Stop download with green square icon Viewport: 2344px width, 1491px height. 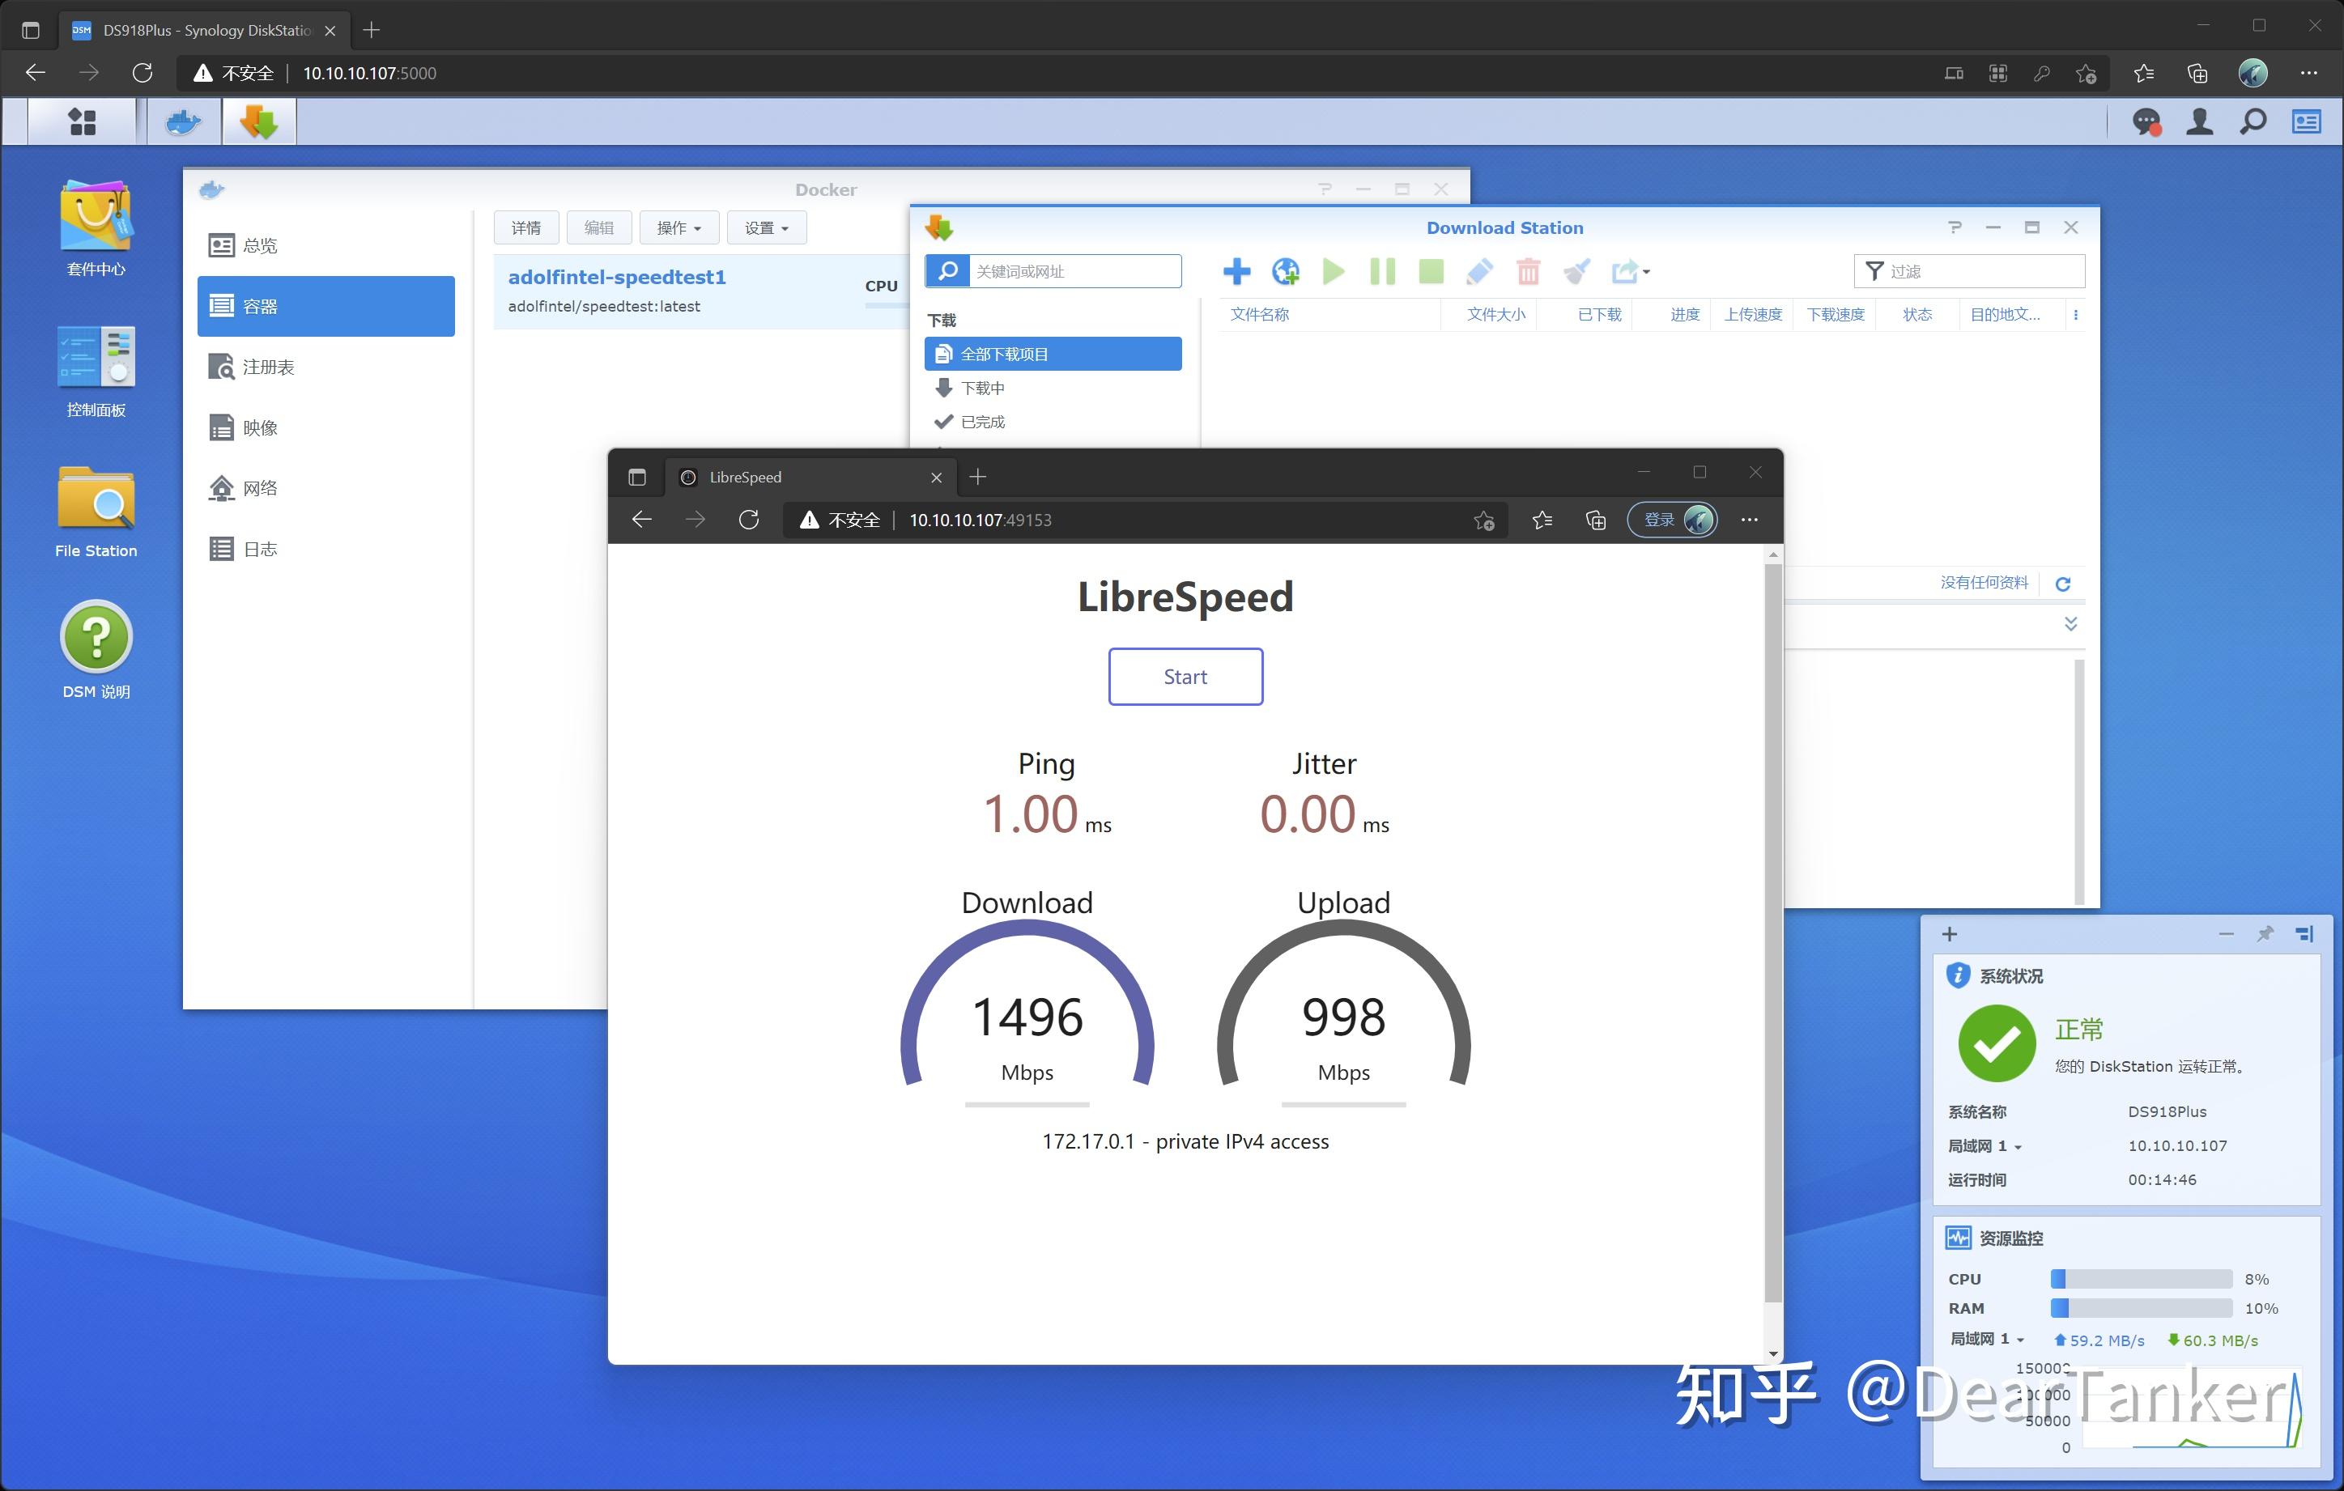[x=1431, y=271]
